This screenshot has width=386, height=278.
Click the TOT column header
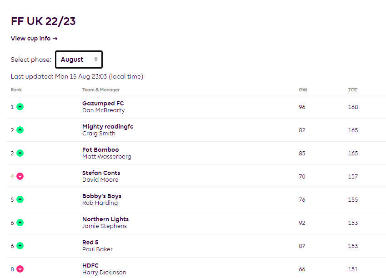point(353,90)
